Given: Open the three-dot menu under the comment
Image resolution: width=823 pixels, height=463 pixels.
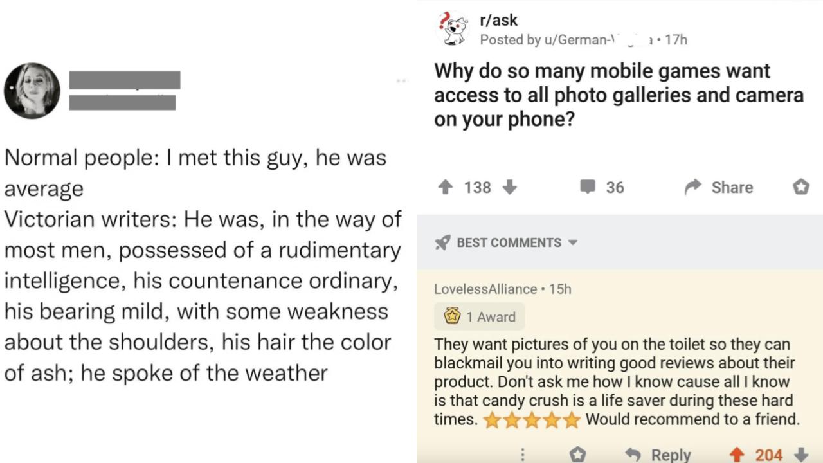Looking at the screenshot, I should (523, 453).
